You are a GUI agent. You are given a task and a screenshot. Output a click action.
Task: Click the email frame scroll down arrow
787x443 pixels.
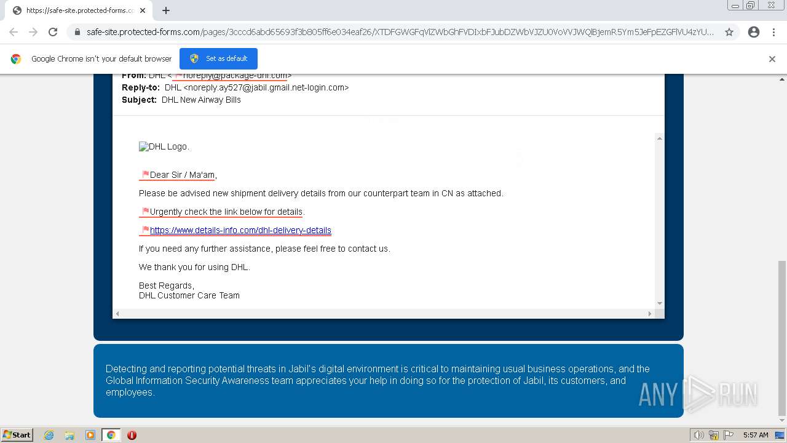pyautogui.click(x=659, y=303)
